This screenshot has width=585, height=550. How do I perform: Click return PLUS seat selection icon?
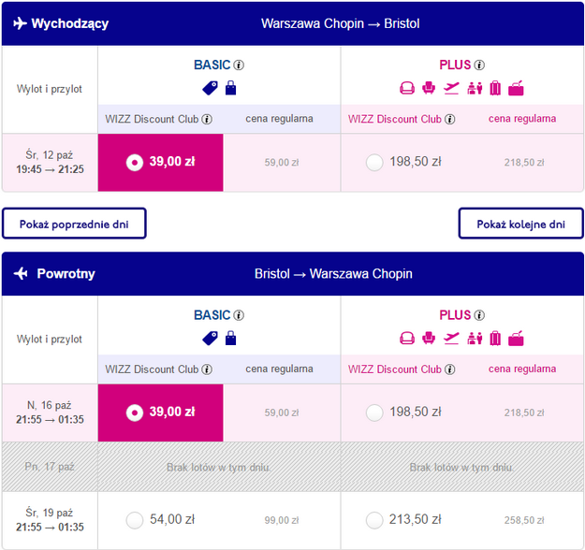[x=430, y=338]
